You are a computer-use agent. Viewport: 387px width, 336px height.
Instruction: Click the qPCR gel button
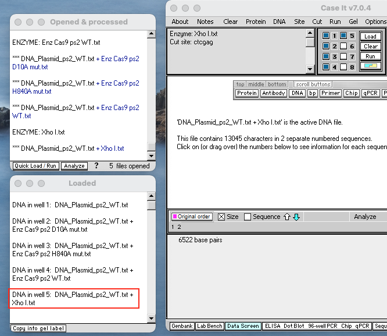(370, 93)
